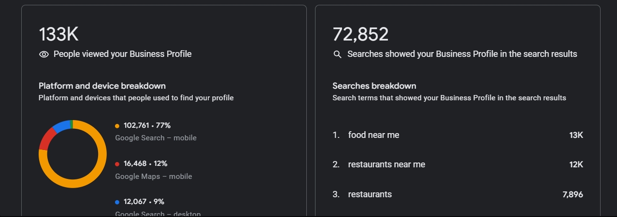
Task: Click the red Google Maps mobile dot
Action: point(117,164)
